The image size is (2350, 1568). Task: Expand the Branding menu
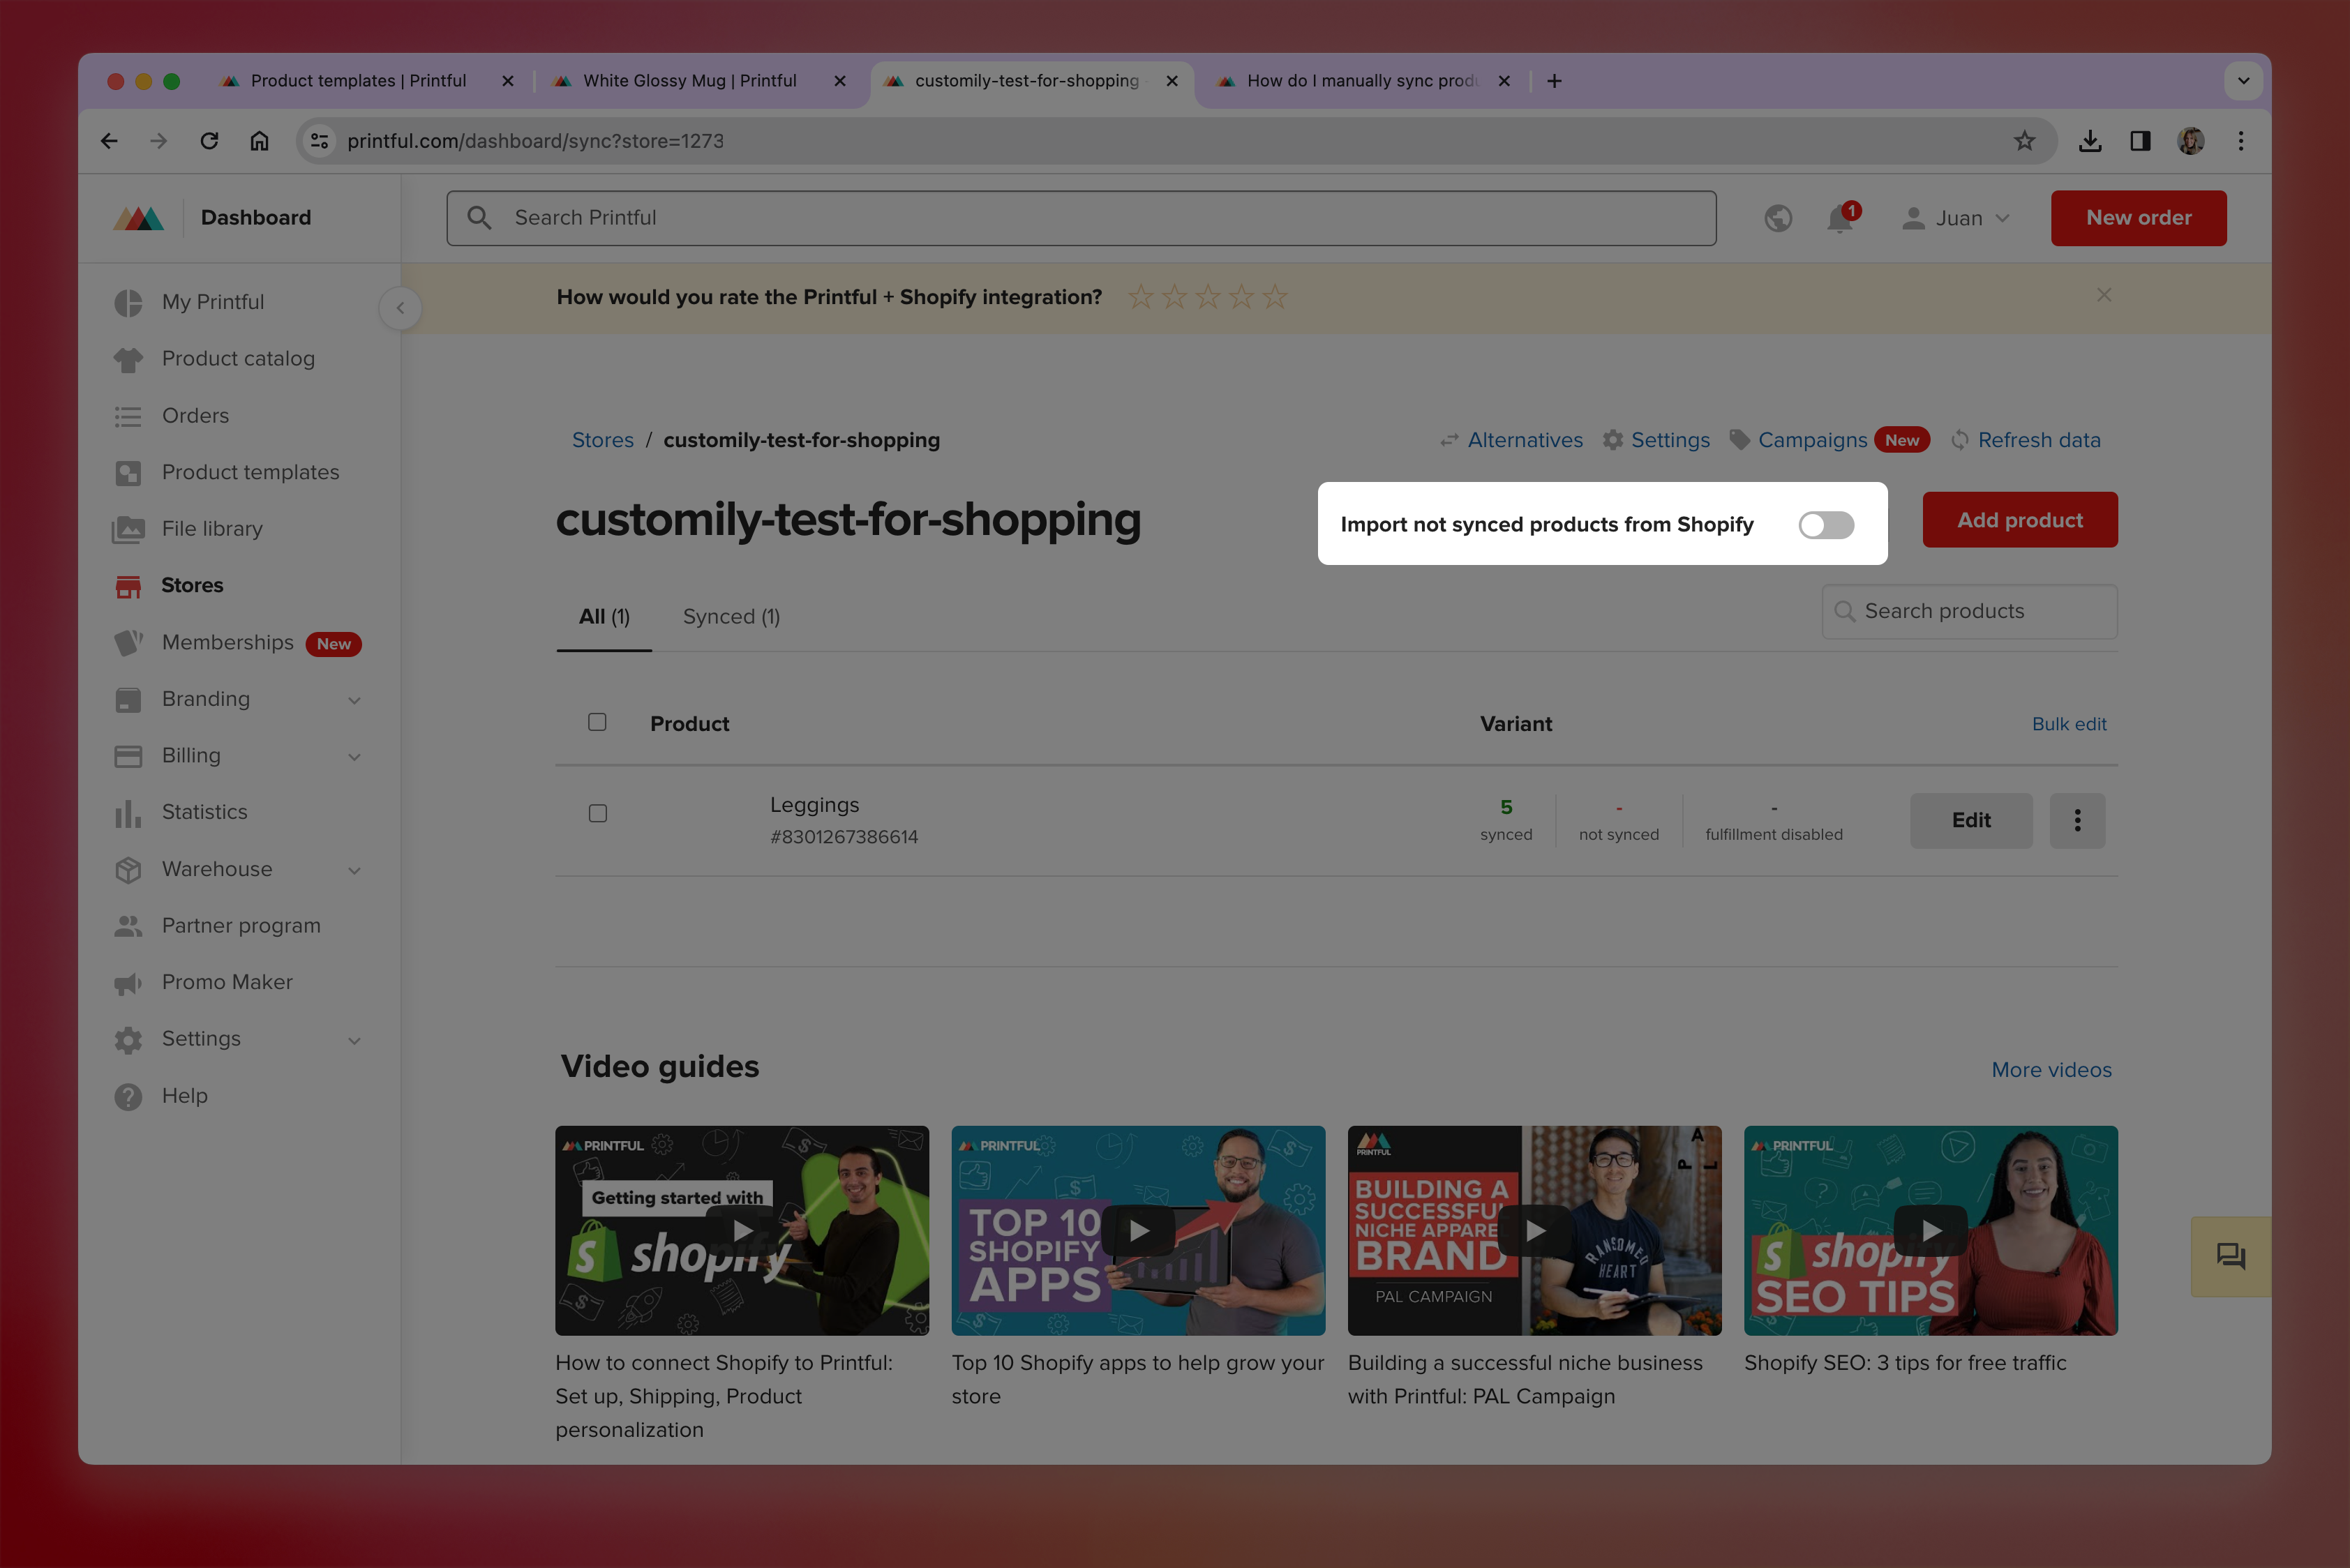354,700
